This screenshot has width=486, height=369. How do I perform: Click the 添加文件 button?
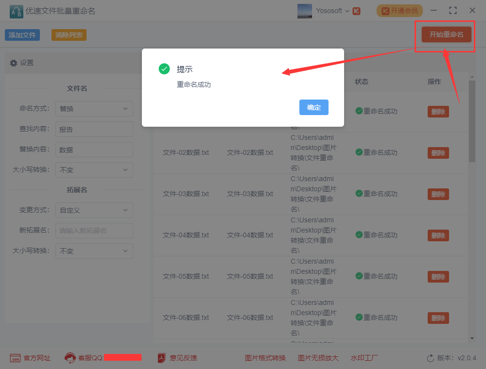point(22,35)
